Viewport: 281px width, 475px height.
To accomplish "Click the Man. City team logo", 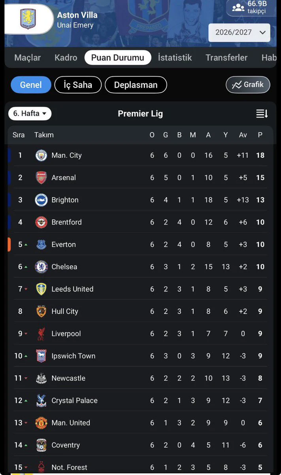I will [x=41, y=155].
